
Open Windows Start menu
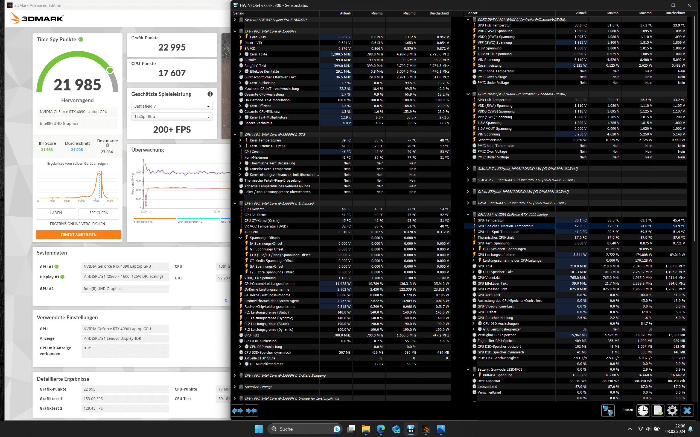(259, 429)
